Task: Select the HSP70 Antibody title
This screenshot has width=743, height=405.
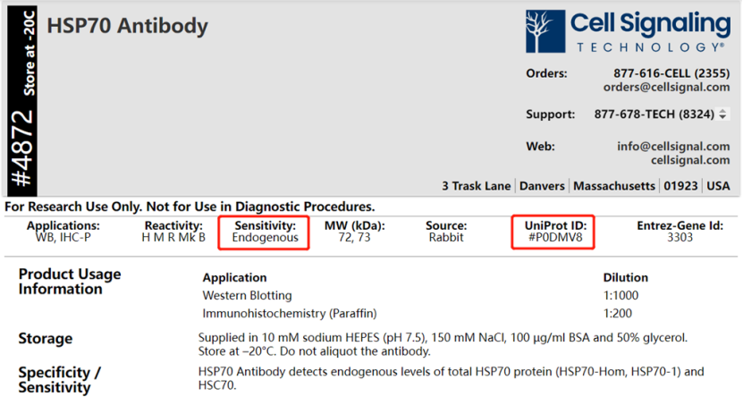Action: pyautogui.click(x=127, y=25)
